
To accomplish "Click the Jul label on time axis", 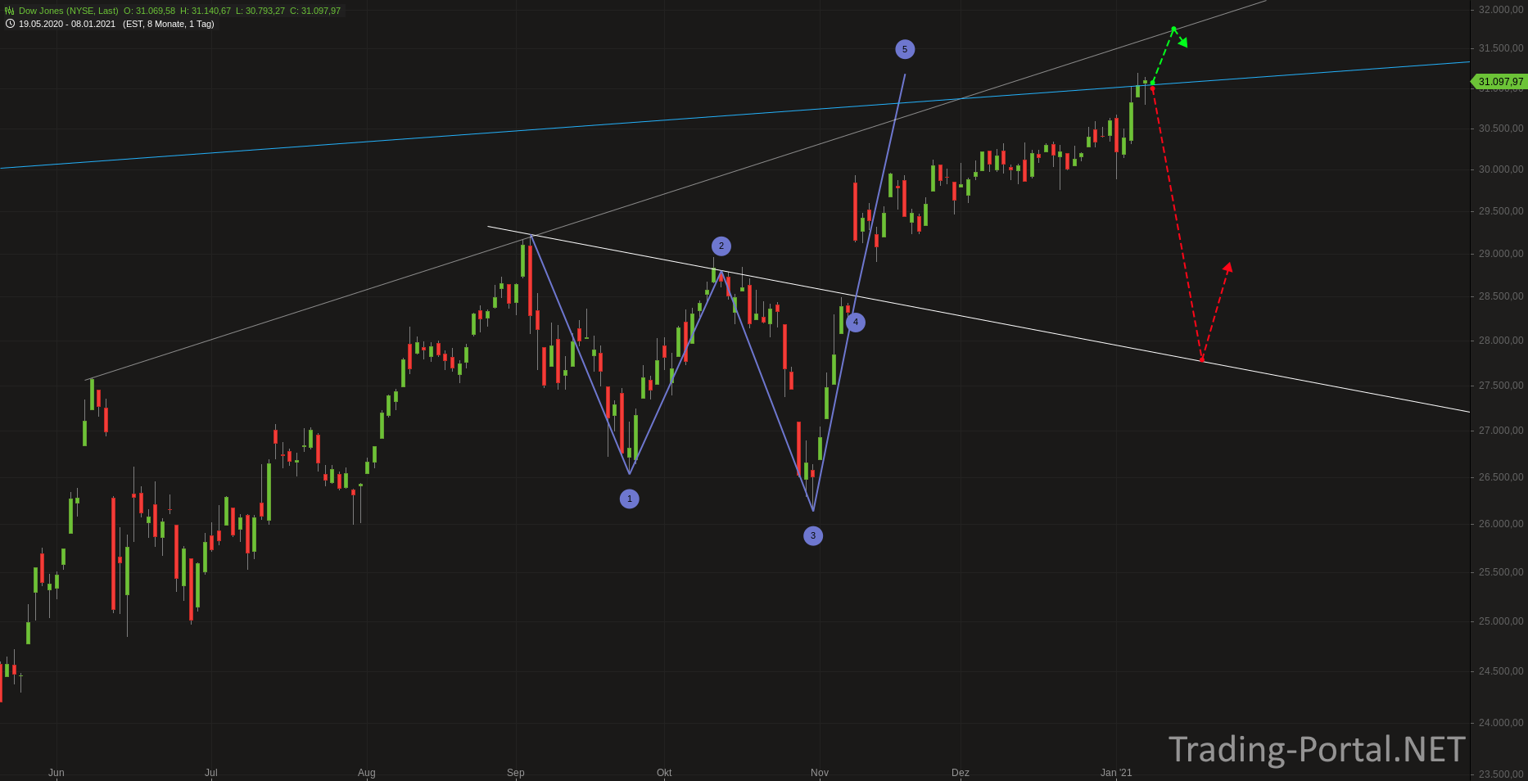I will 211,773.
